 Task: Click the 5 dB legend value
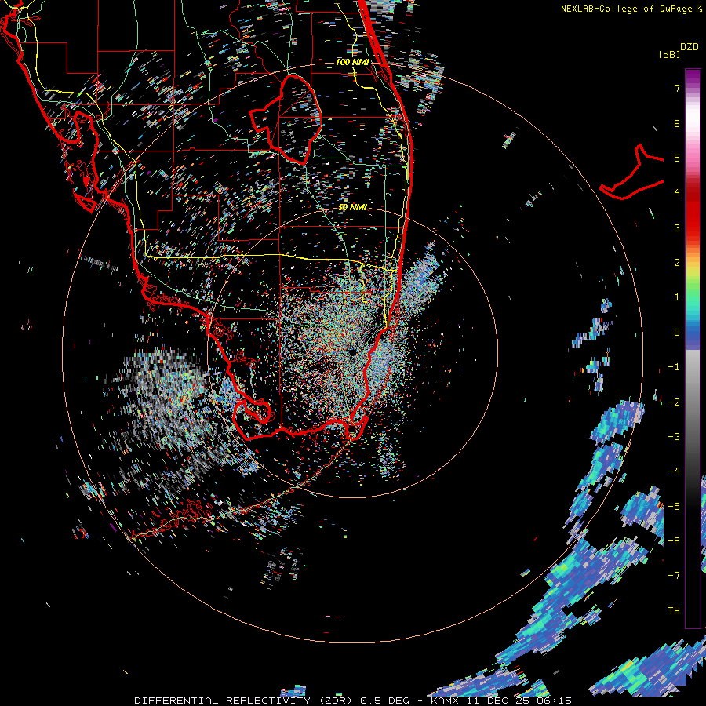pos(677,158)
